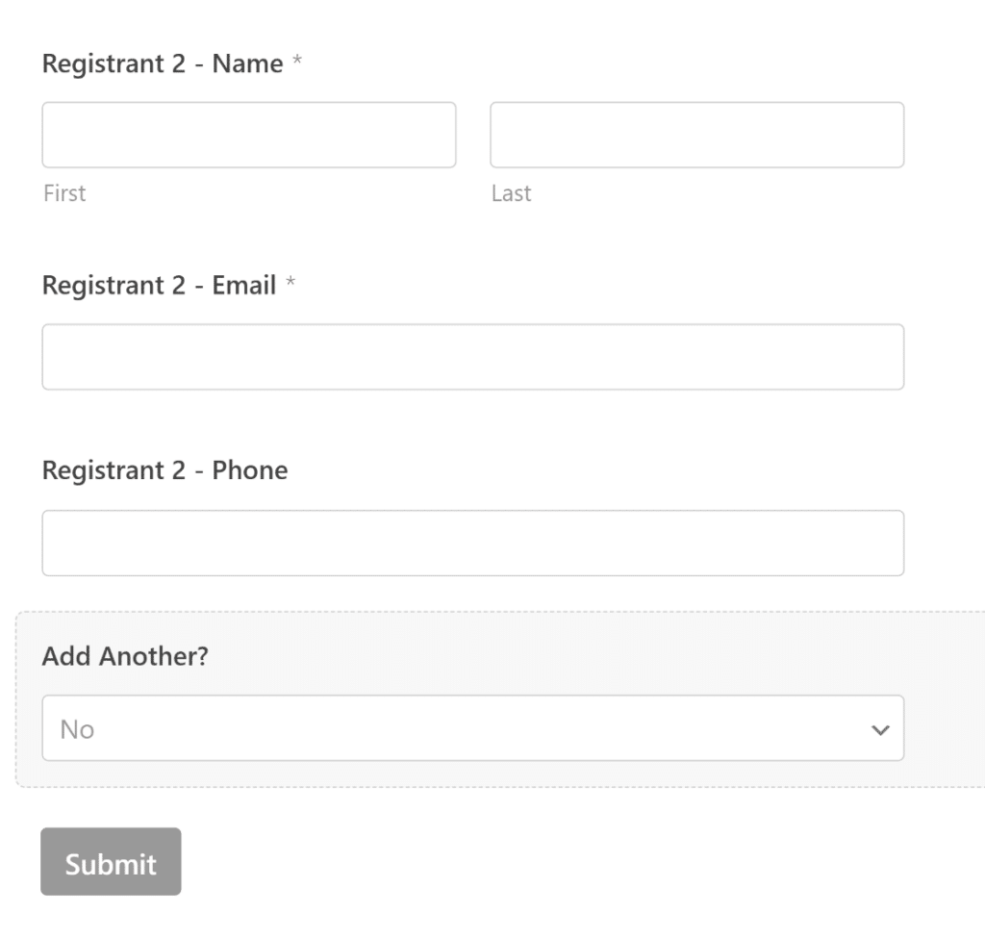985x938 pixels.
Task: Click the Registrant 2 - Phone label
Action: point(164,469)
